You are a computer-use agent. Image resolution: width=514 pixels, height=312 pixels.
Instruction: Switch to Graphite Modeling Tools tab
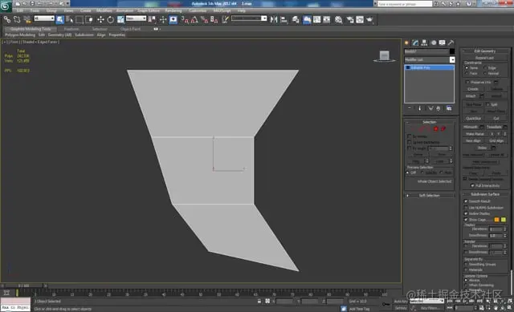31,29
